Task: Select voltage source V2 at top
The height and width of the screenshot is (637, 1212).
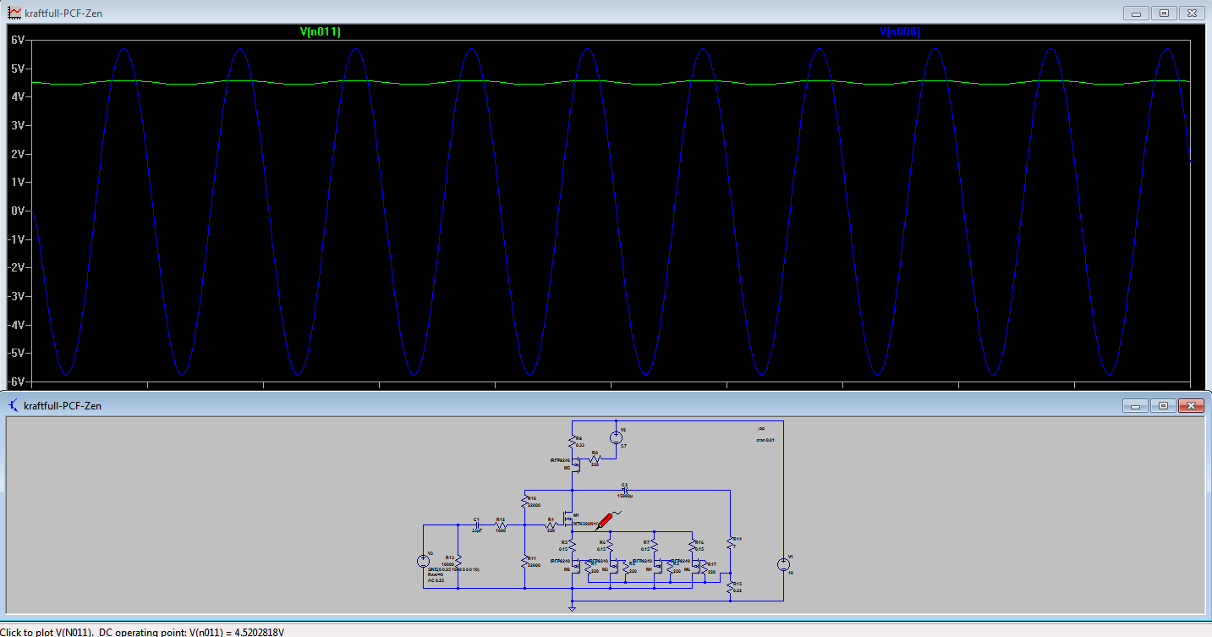Action: pyautogui.click(x=616, y=437)
